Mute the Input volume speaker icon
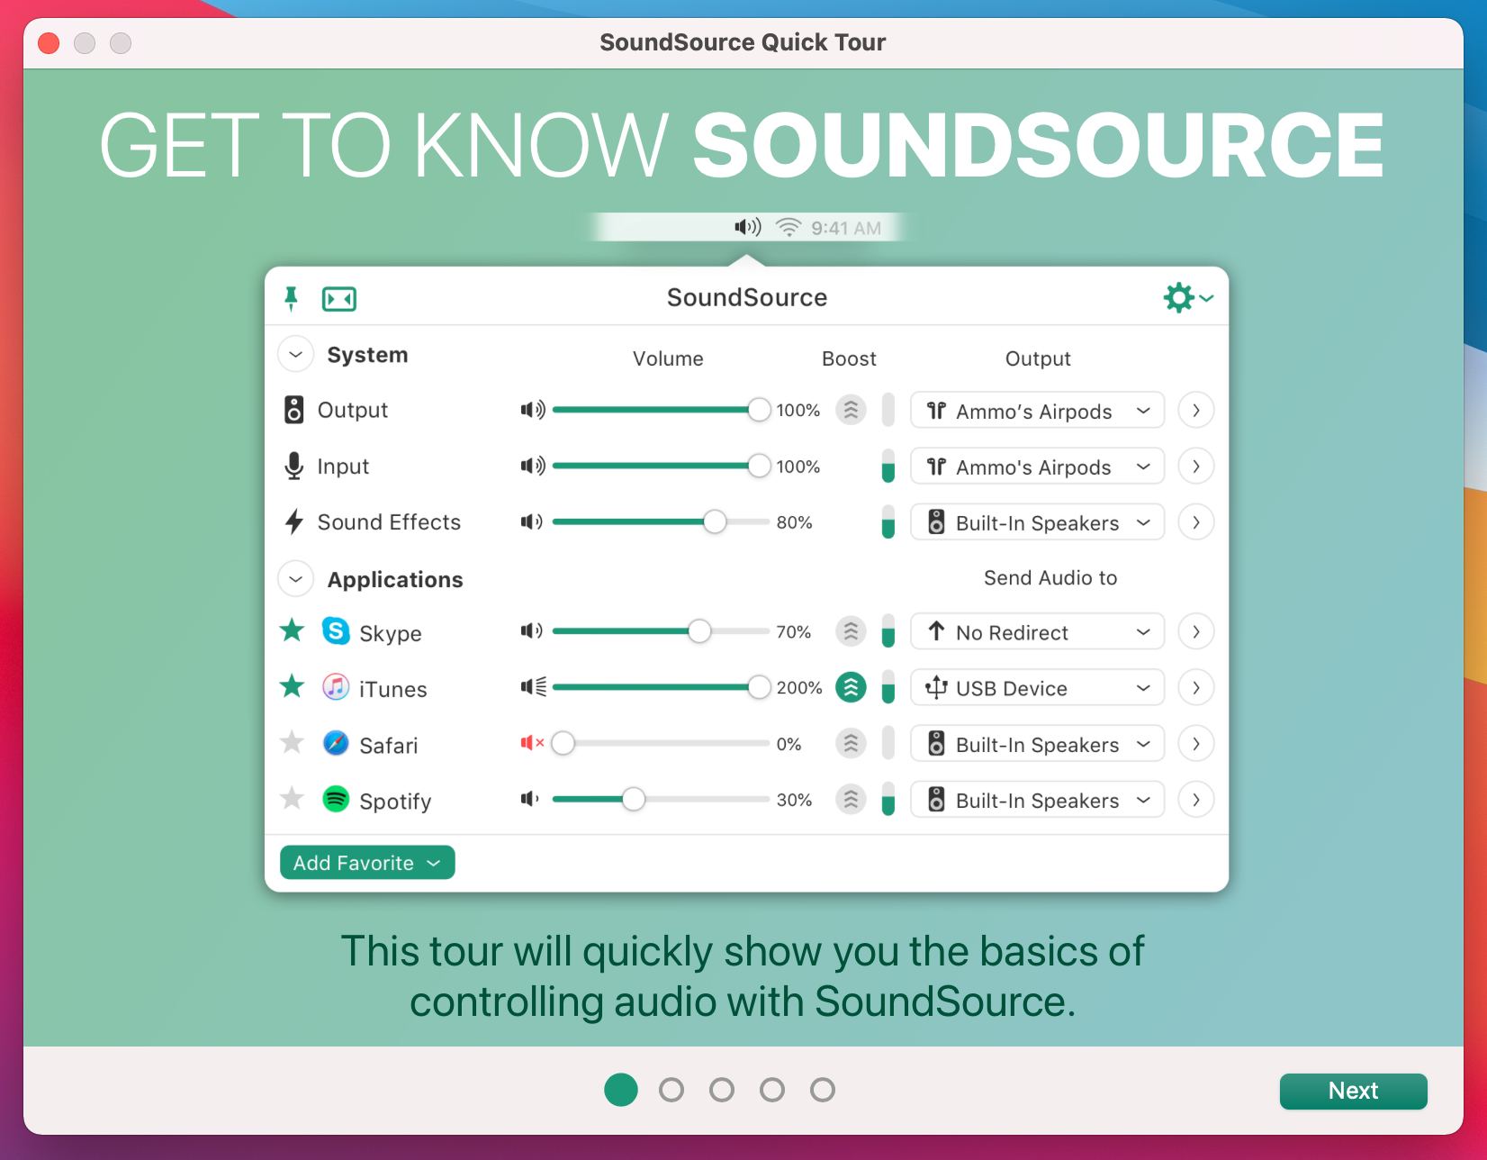 (533, 466)
